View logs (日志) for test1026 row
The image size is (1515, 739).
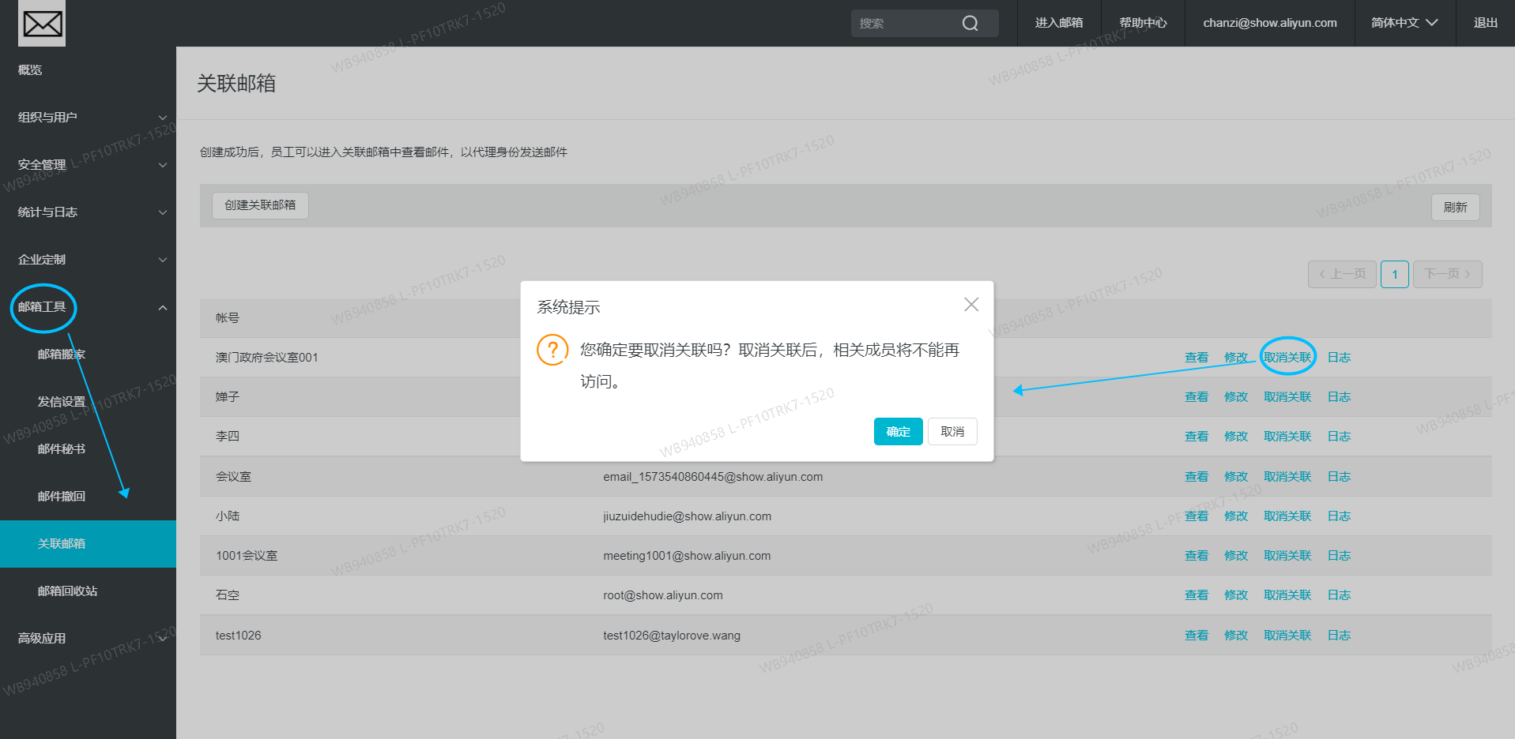[x=1339, y=636]
